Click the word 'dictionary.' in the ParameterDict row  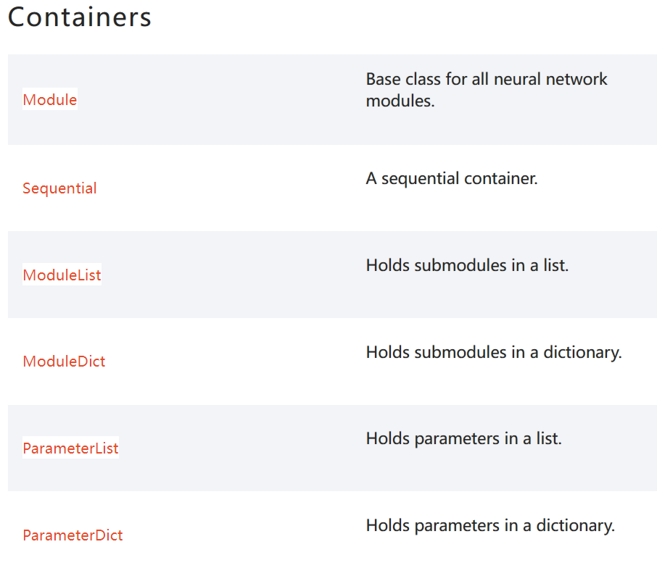coord(576,526)
